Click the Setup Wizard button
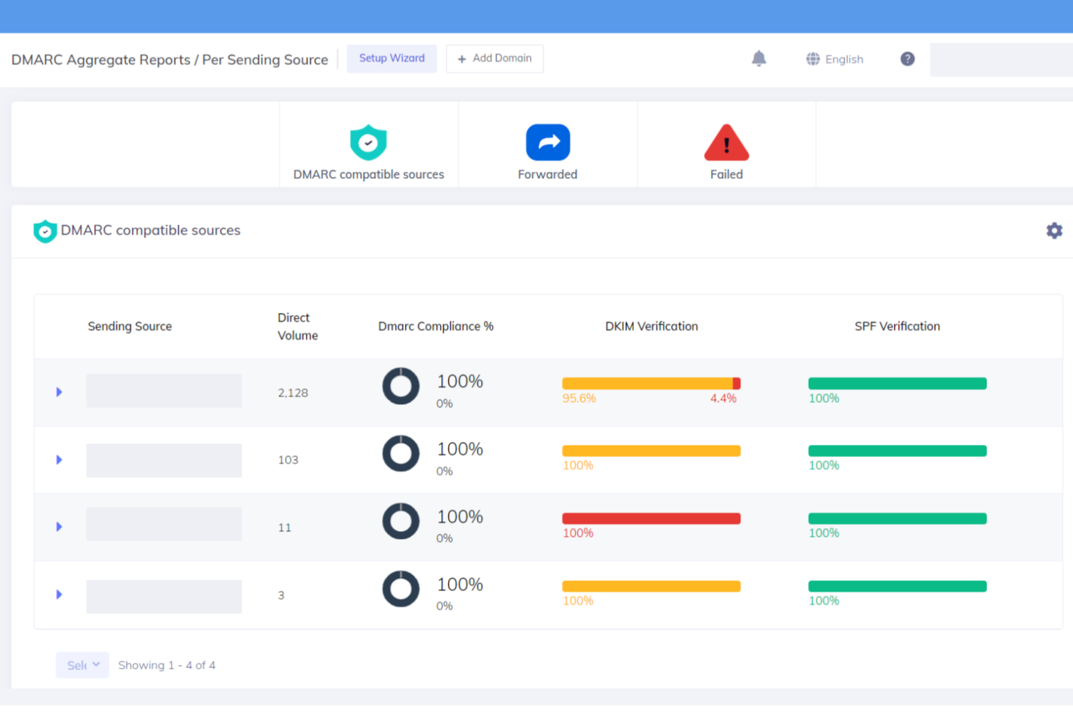This screenshot has width=1073, height=715. pyautogui.click(x=392, y=59)
